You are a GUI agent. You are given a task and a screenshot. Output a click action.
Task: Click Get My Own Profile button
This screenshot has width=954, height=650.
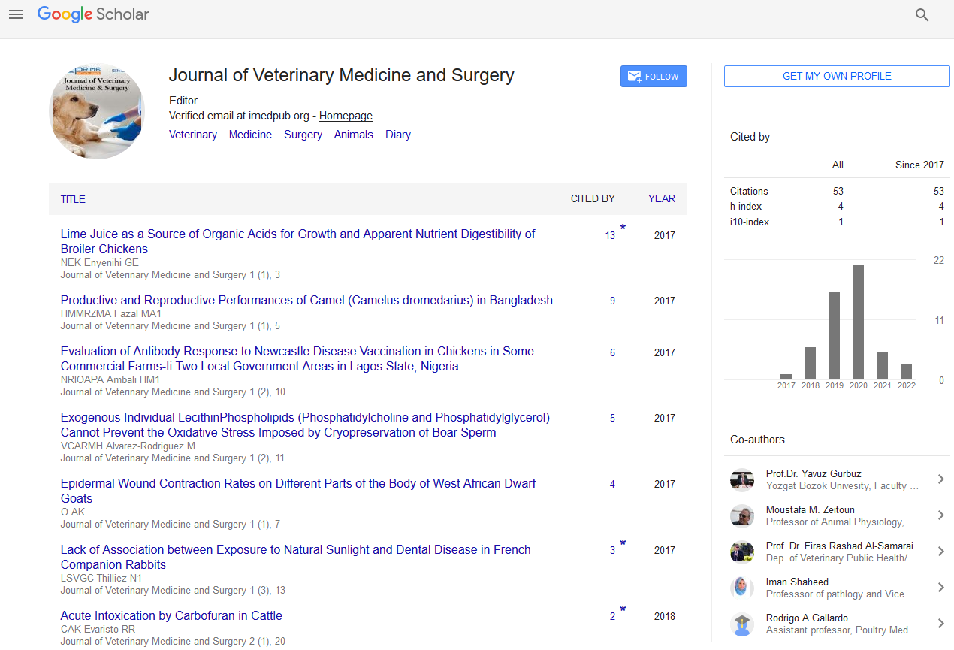(837, 77)
